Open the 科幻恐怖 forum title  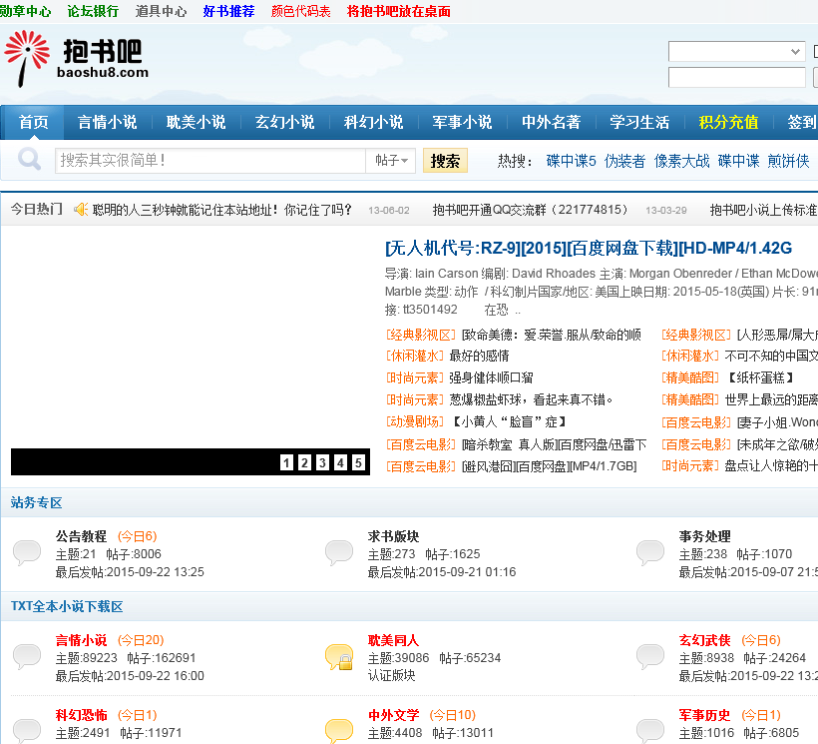point(81,715)
